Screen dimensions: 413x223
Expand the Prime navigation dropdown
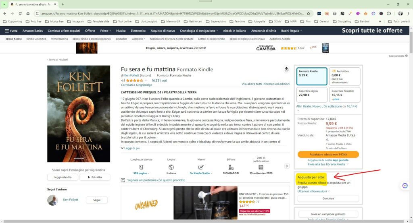click(x=106, y=31)
